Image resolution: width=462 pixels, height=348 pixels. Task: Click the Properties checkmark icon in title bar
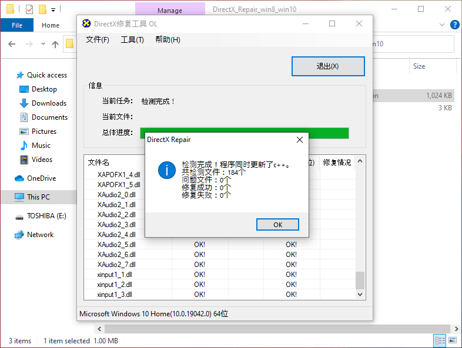point(29,9)
